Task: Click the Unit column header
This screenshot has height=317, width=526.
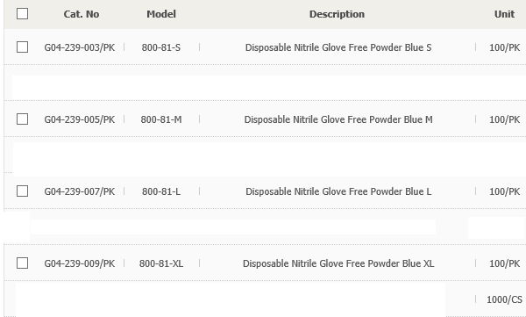Action: tap(504, 14)
